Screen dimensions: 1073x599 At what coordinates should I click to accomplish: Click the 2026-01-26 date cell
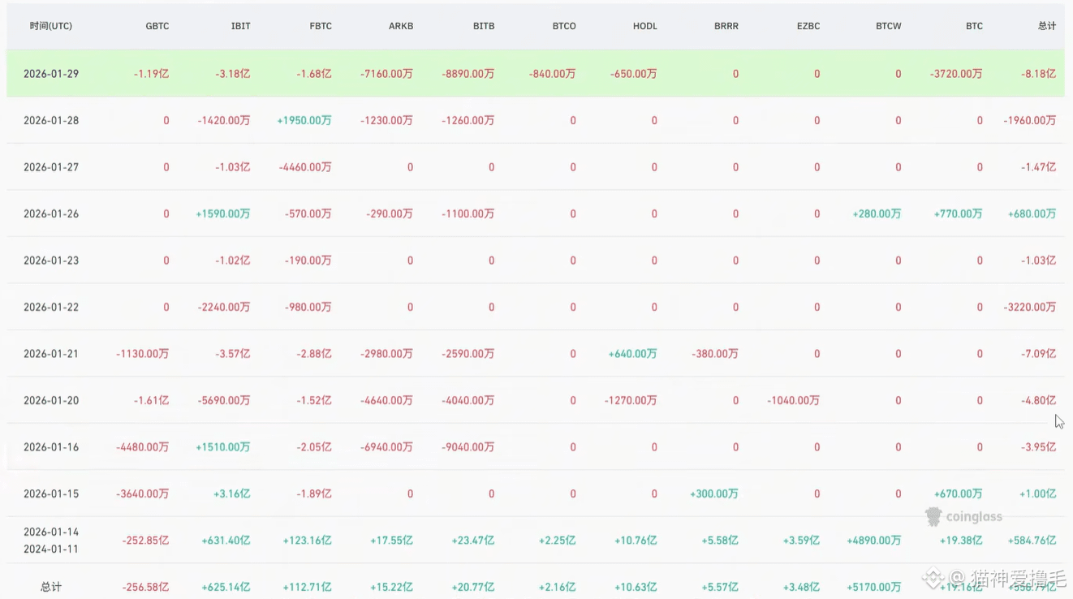51,214
